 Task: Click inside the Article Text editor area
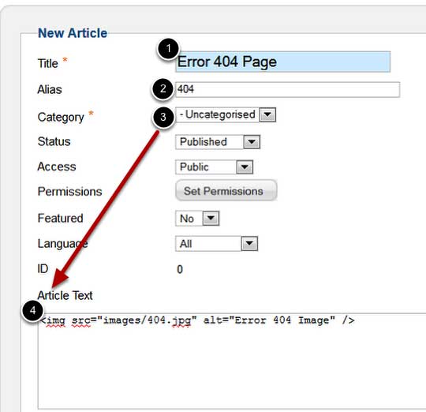tap(232, 361)
